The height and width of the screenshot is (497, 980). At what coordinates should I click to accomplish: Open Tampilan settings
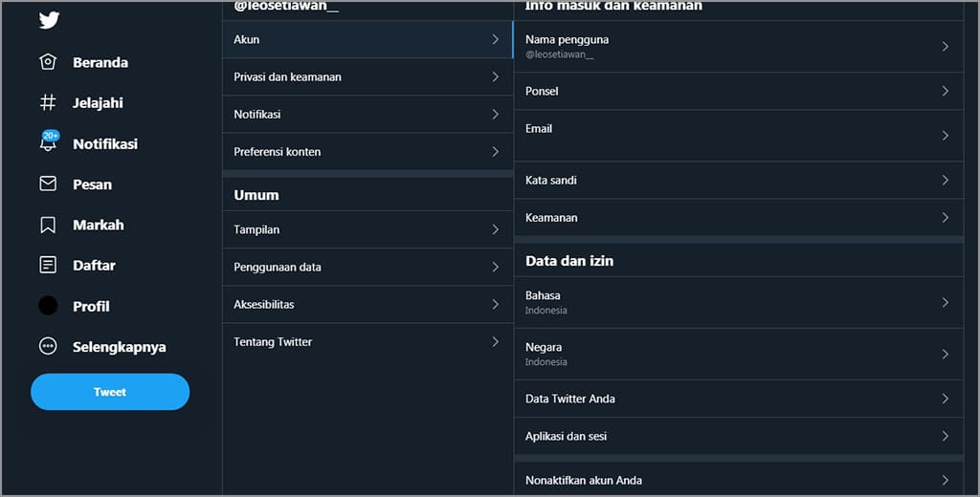(x=367, y=229)
